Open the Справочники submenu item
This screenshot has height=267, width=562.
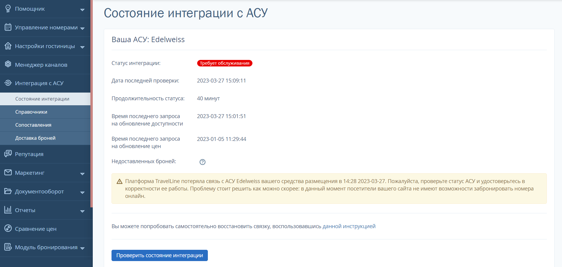tap(45, 112)
